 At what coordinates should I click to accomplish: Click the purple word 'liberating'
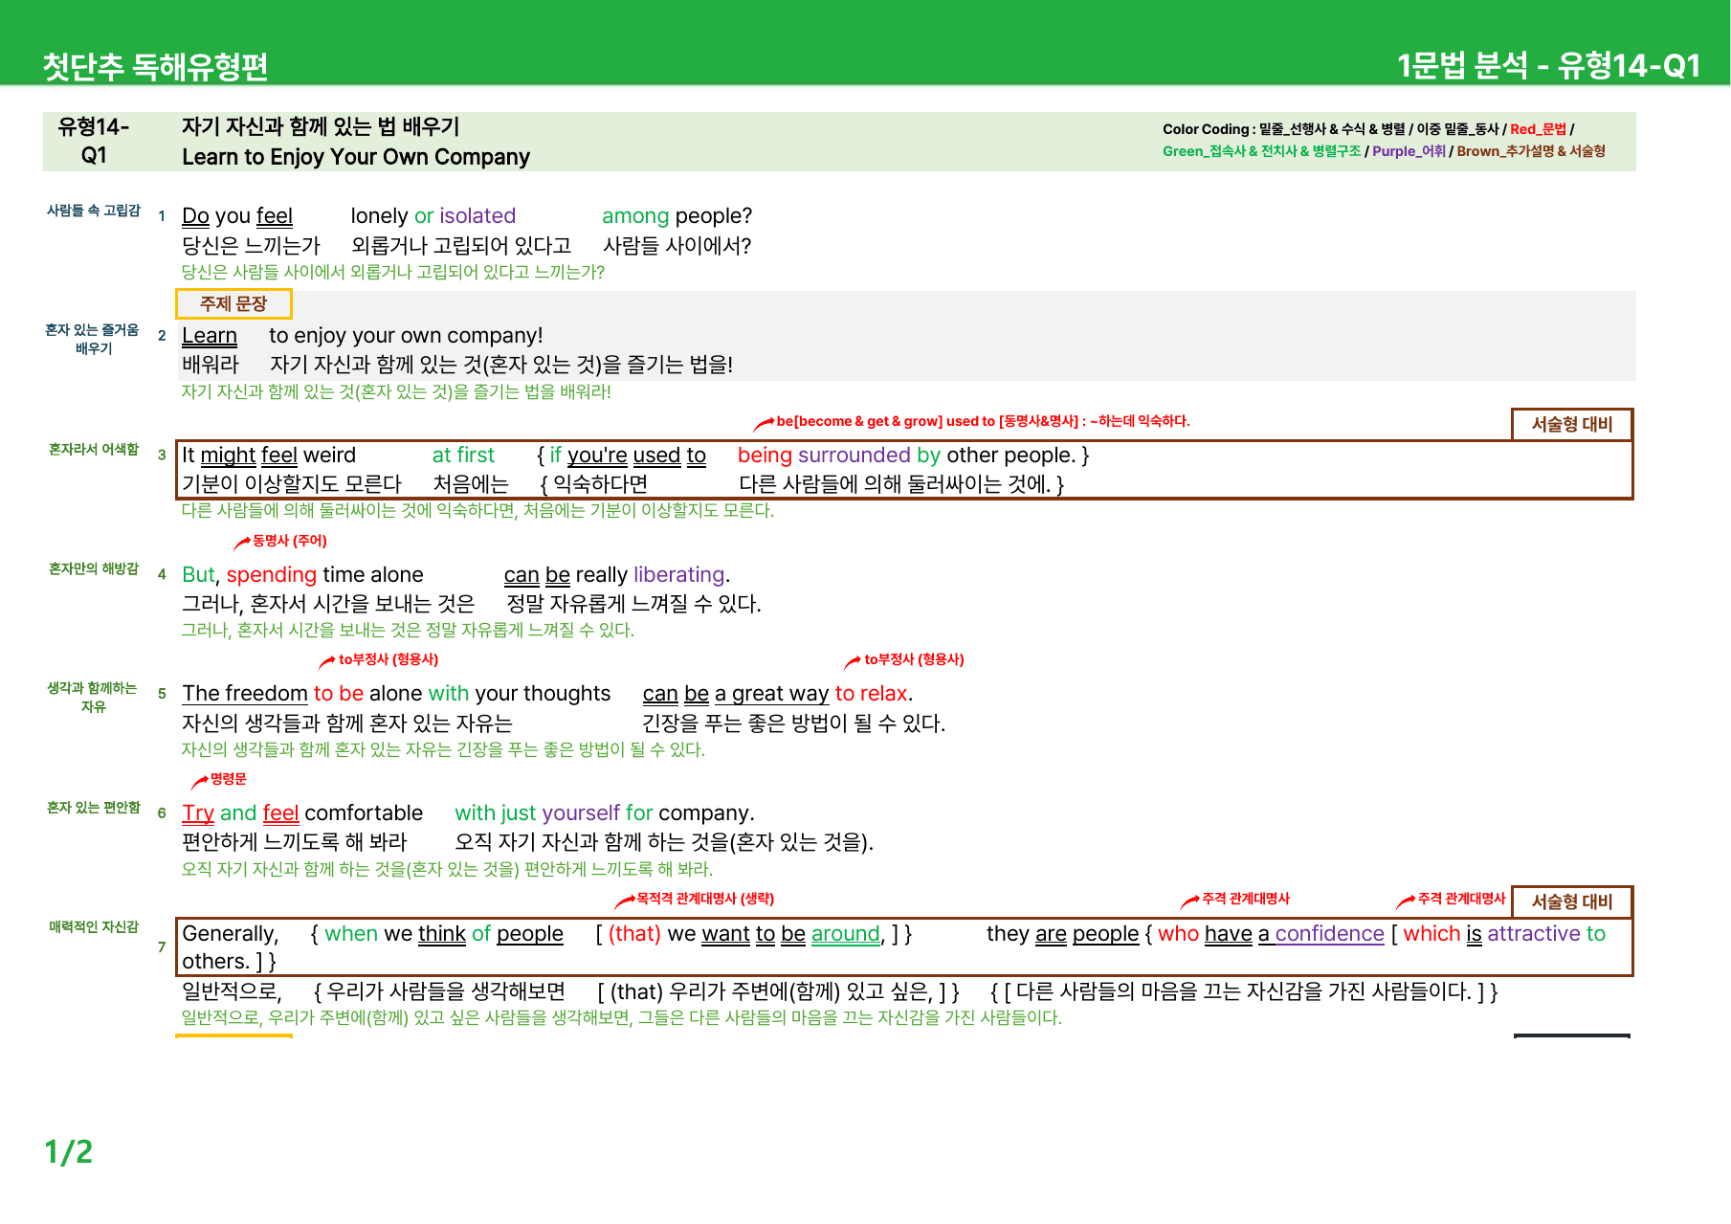(x=679, y=575)
